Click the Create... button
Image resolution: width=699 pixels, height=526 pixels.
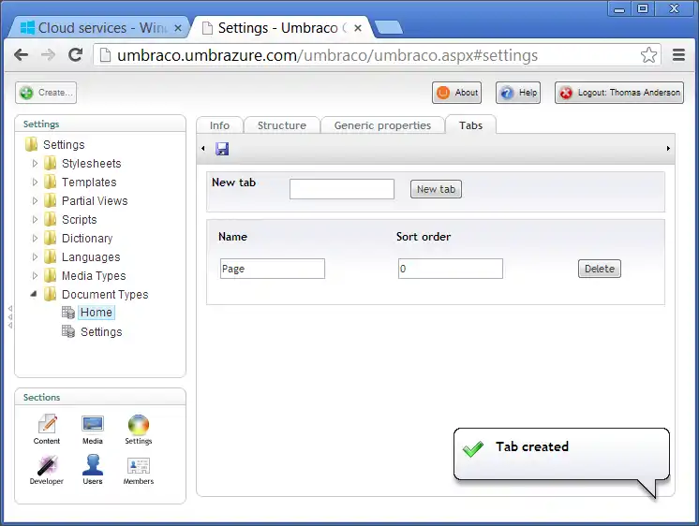pyautogui.click(x=46, y=93)
